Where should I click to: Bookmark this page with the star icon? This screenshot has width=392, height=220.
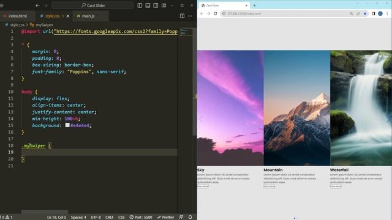point(365,13)
